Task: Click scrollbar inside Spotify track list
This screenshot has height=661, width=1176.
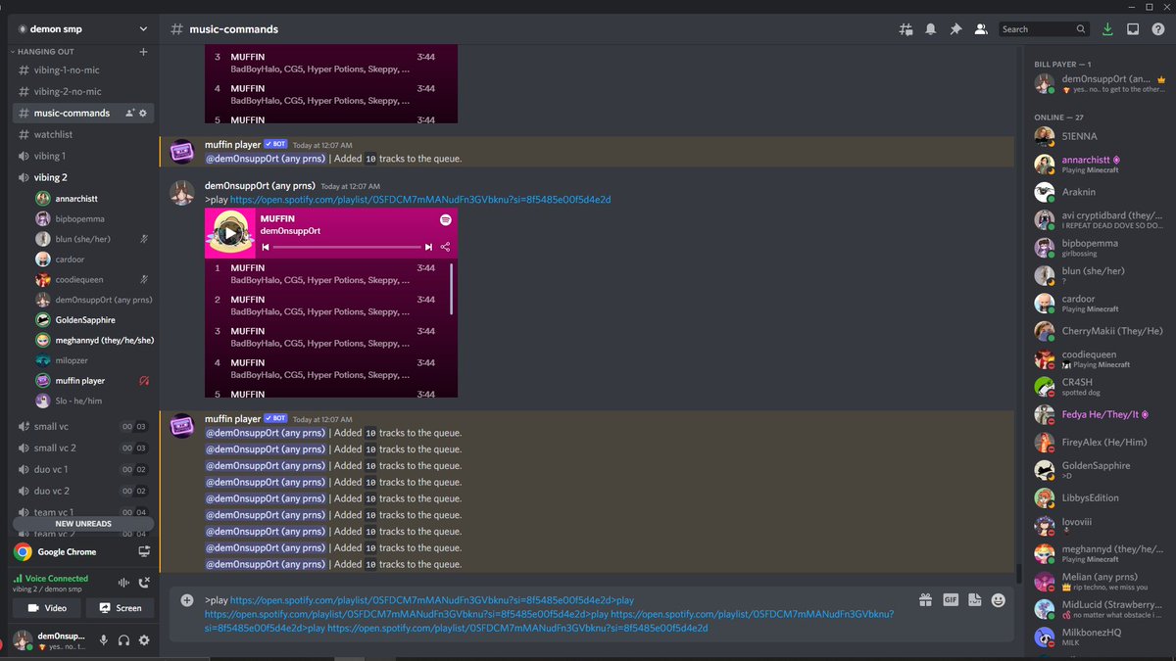Action: coord(452,289)
